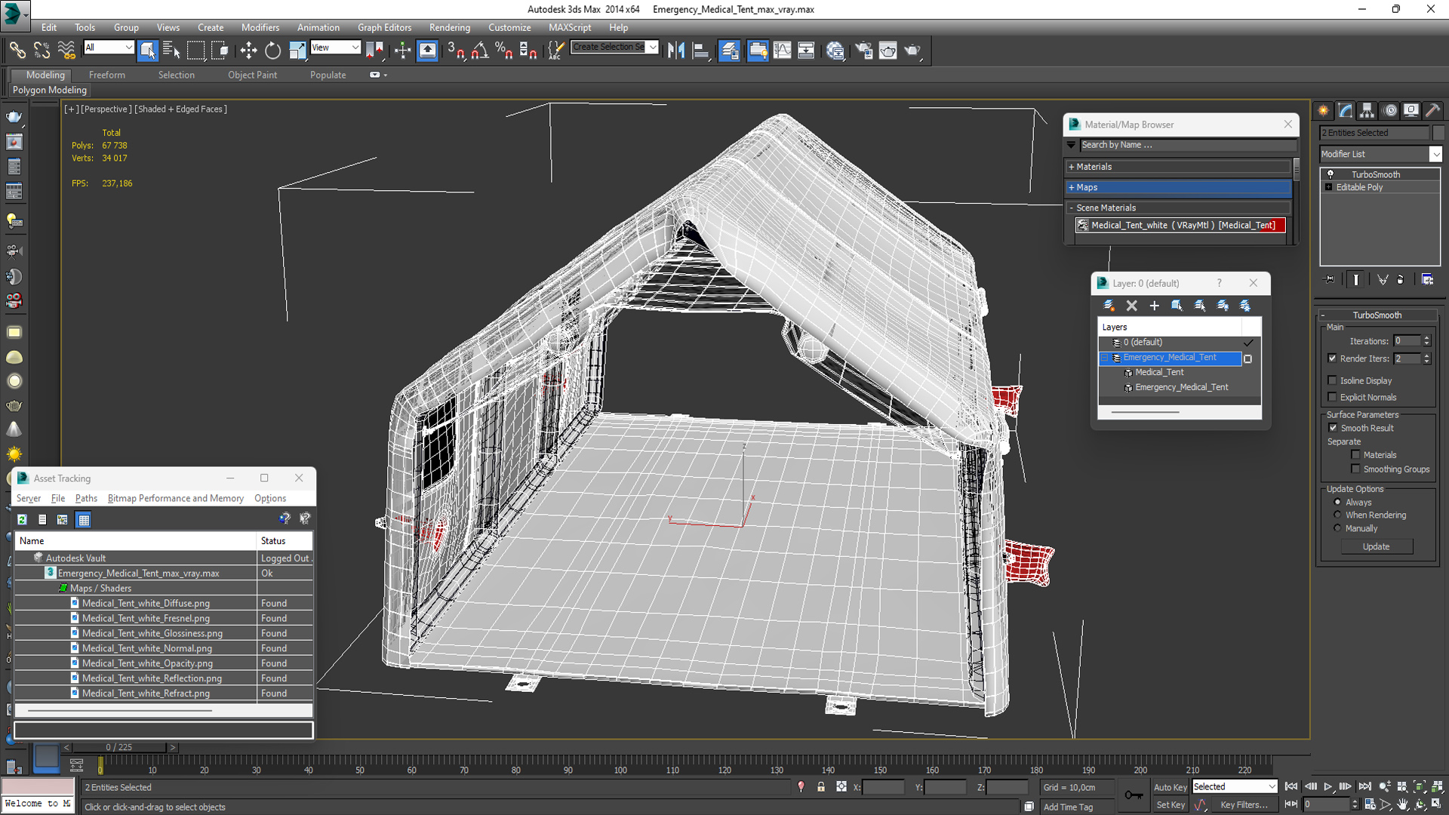Click the Delete layer X icon
Screen dimensions: 1449x815
(x=1131, y=306)
